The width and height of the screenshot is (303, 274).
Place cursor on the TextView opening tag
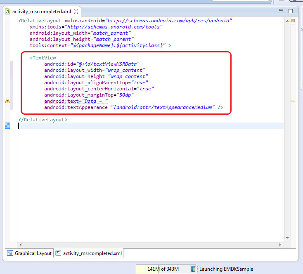[43, 58]
